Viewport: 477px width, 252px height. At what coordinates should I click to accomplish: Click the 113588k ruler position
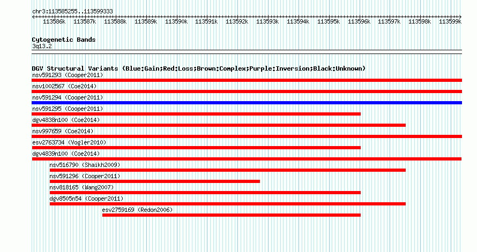click(115, 21)
